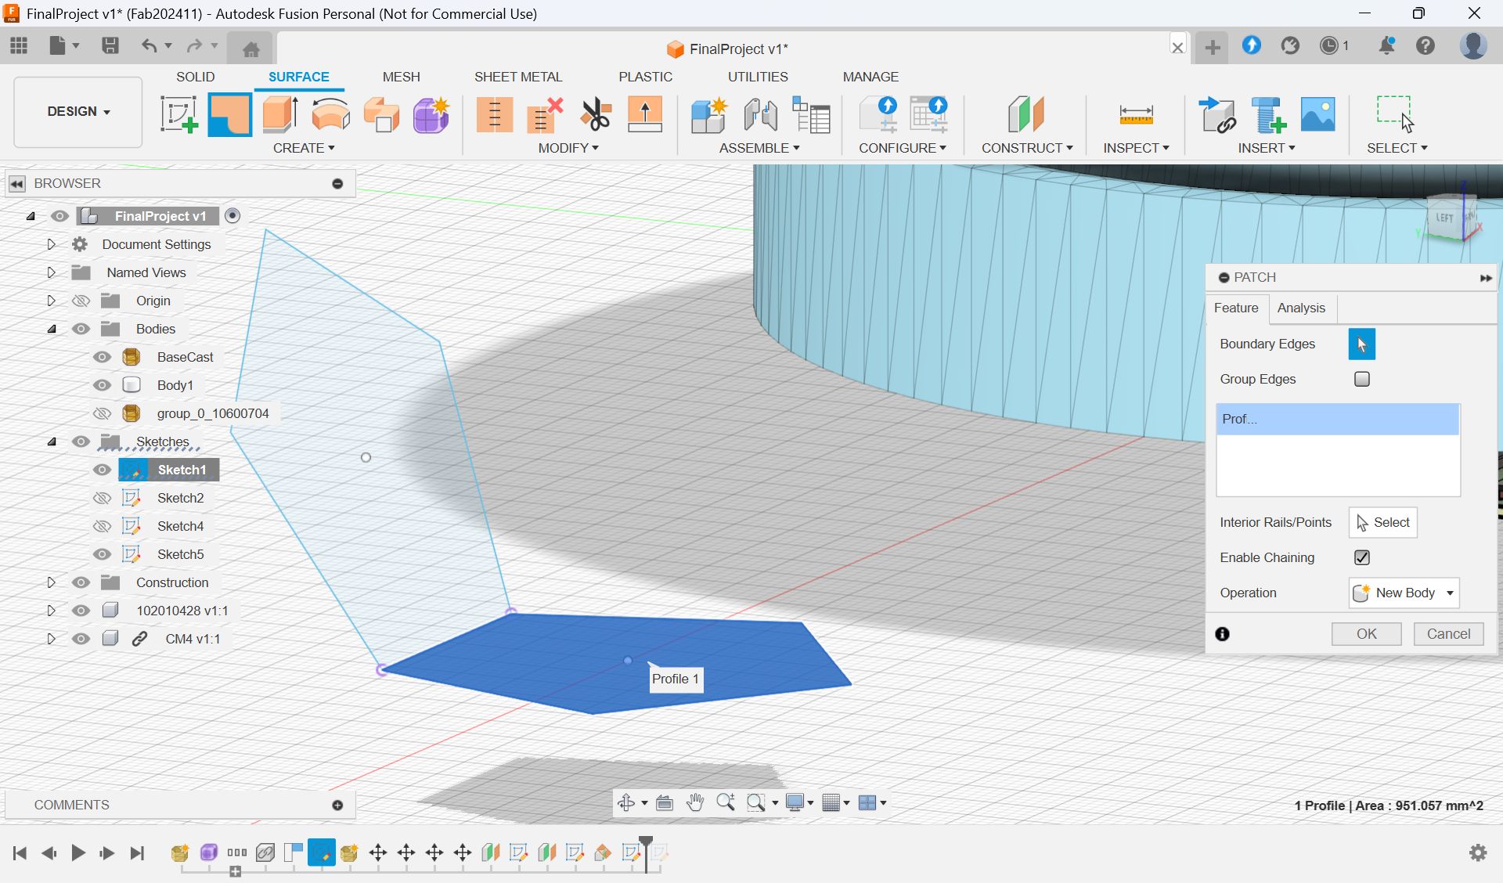Open the Help question mark menu
Viewport: 1503px width, 883px height.
pyautogui.click(x=1426, y=45)
